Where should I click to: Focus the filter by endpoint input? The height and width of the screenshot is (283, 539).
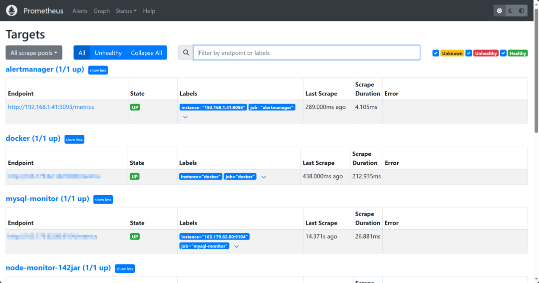click(306, 52)
